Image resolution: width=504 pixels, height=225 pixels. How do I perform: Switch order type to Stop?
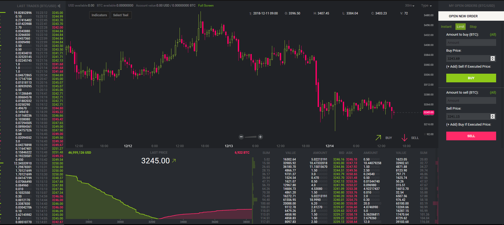(473, 27)
